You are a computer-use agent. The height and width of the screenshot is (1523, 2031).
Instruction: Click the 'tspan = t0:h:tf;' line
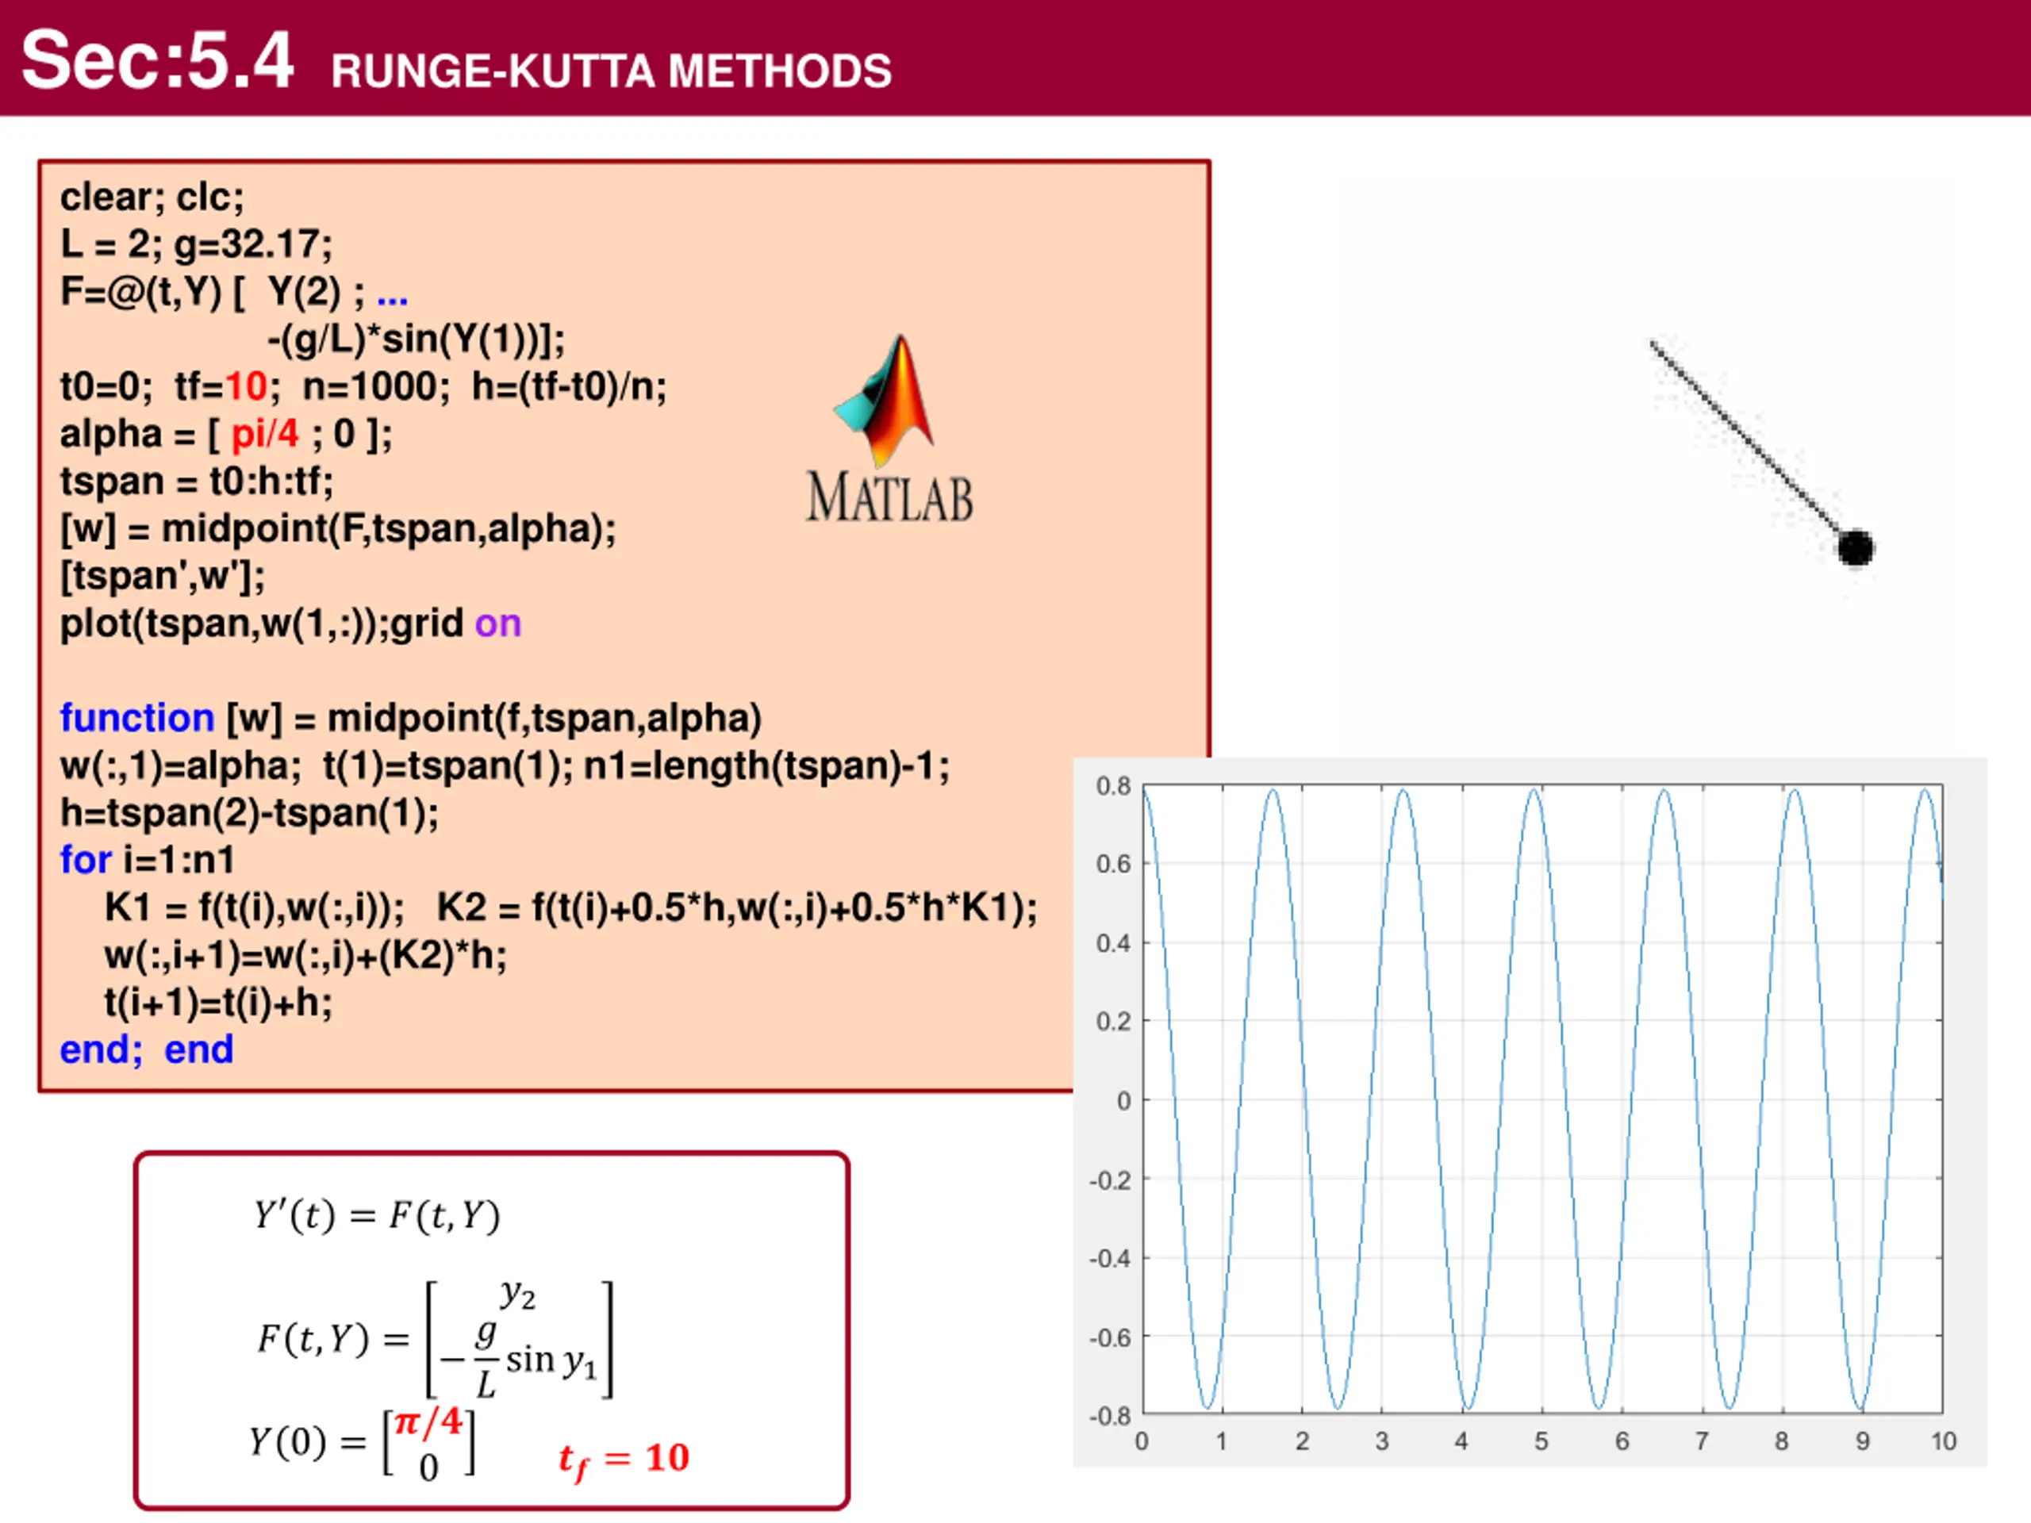tap(198, 481)
